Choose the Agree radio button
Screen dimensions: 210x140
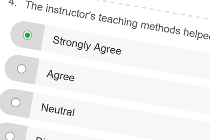(22, 69)
